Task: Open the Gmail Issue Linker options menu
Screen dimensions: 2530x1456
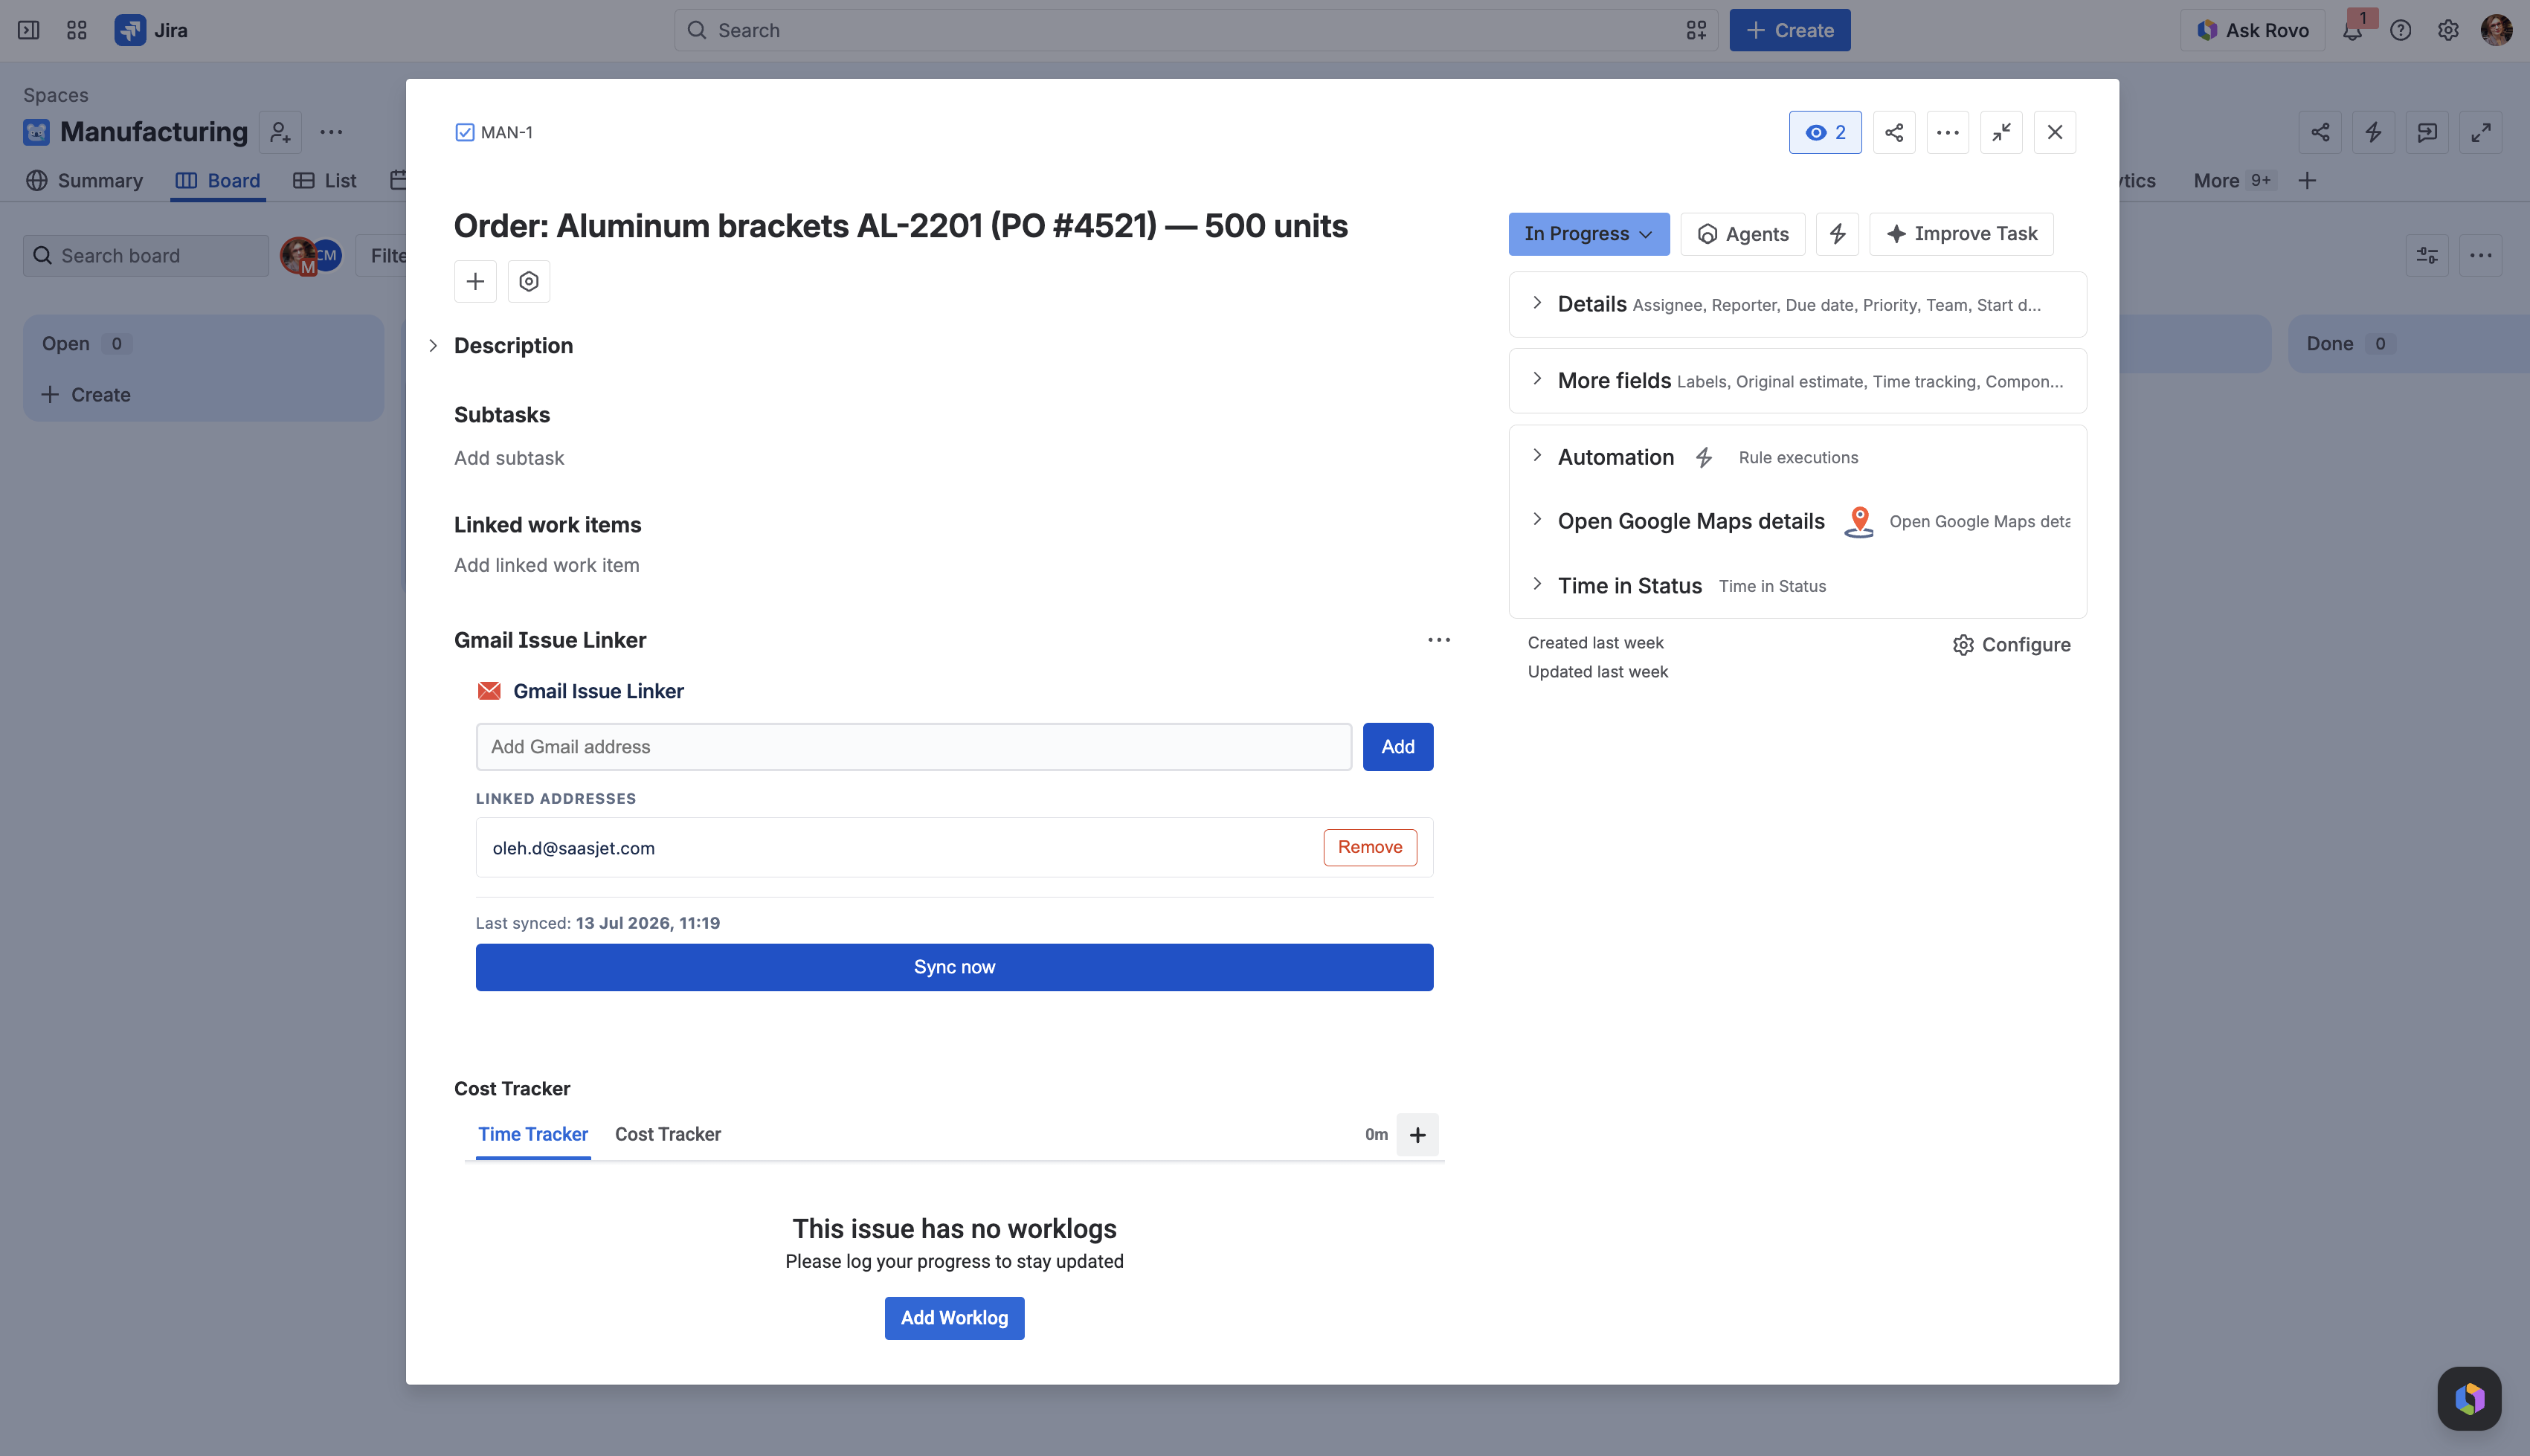Action: pos(1438,640)
